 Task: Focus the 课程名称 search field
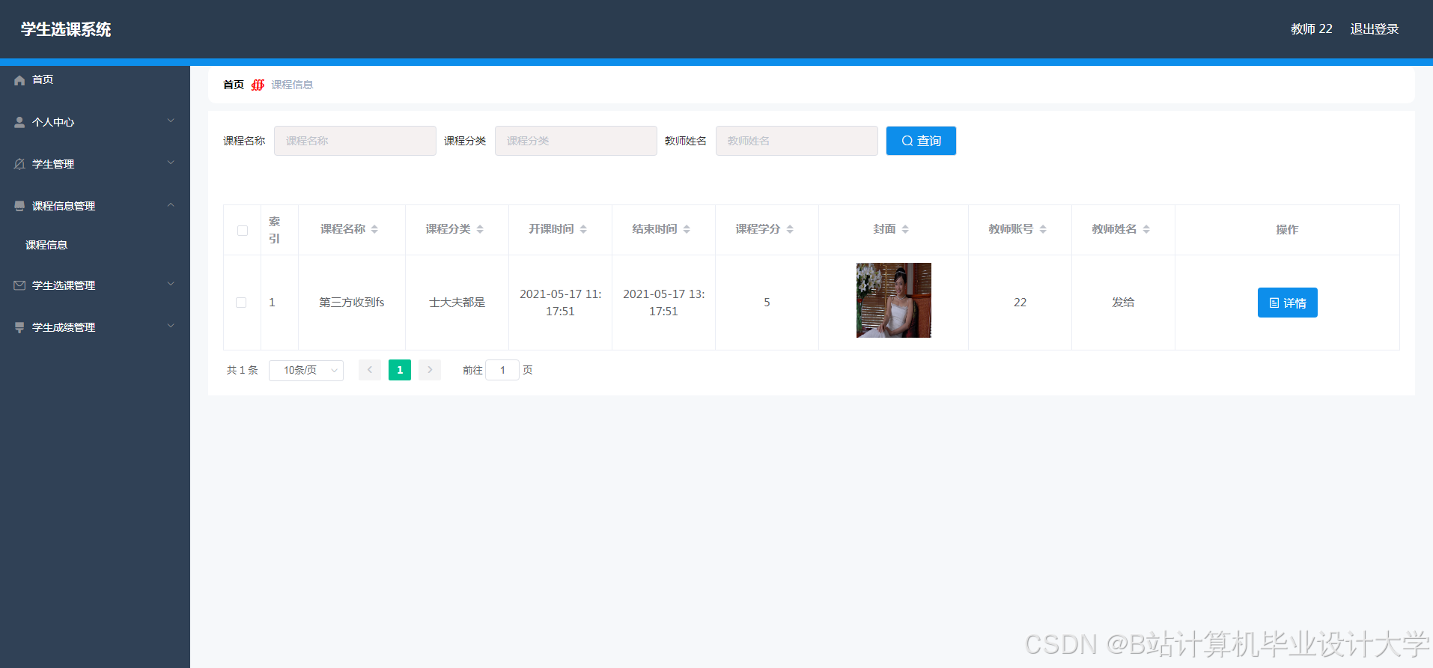pos(355,141)
